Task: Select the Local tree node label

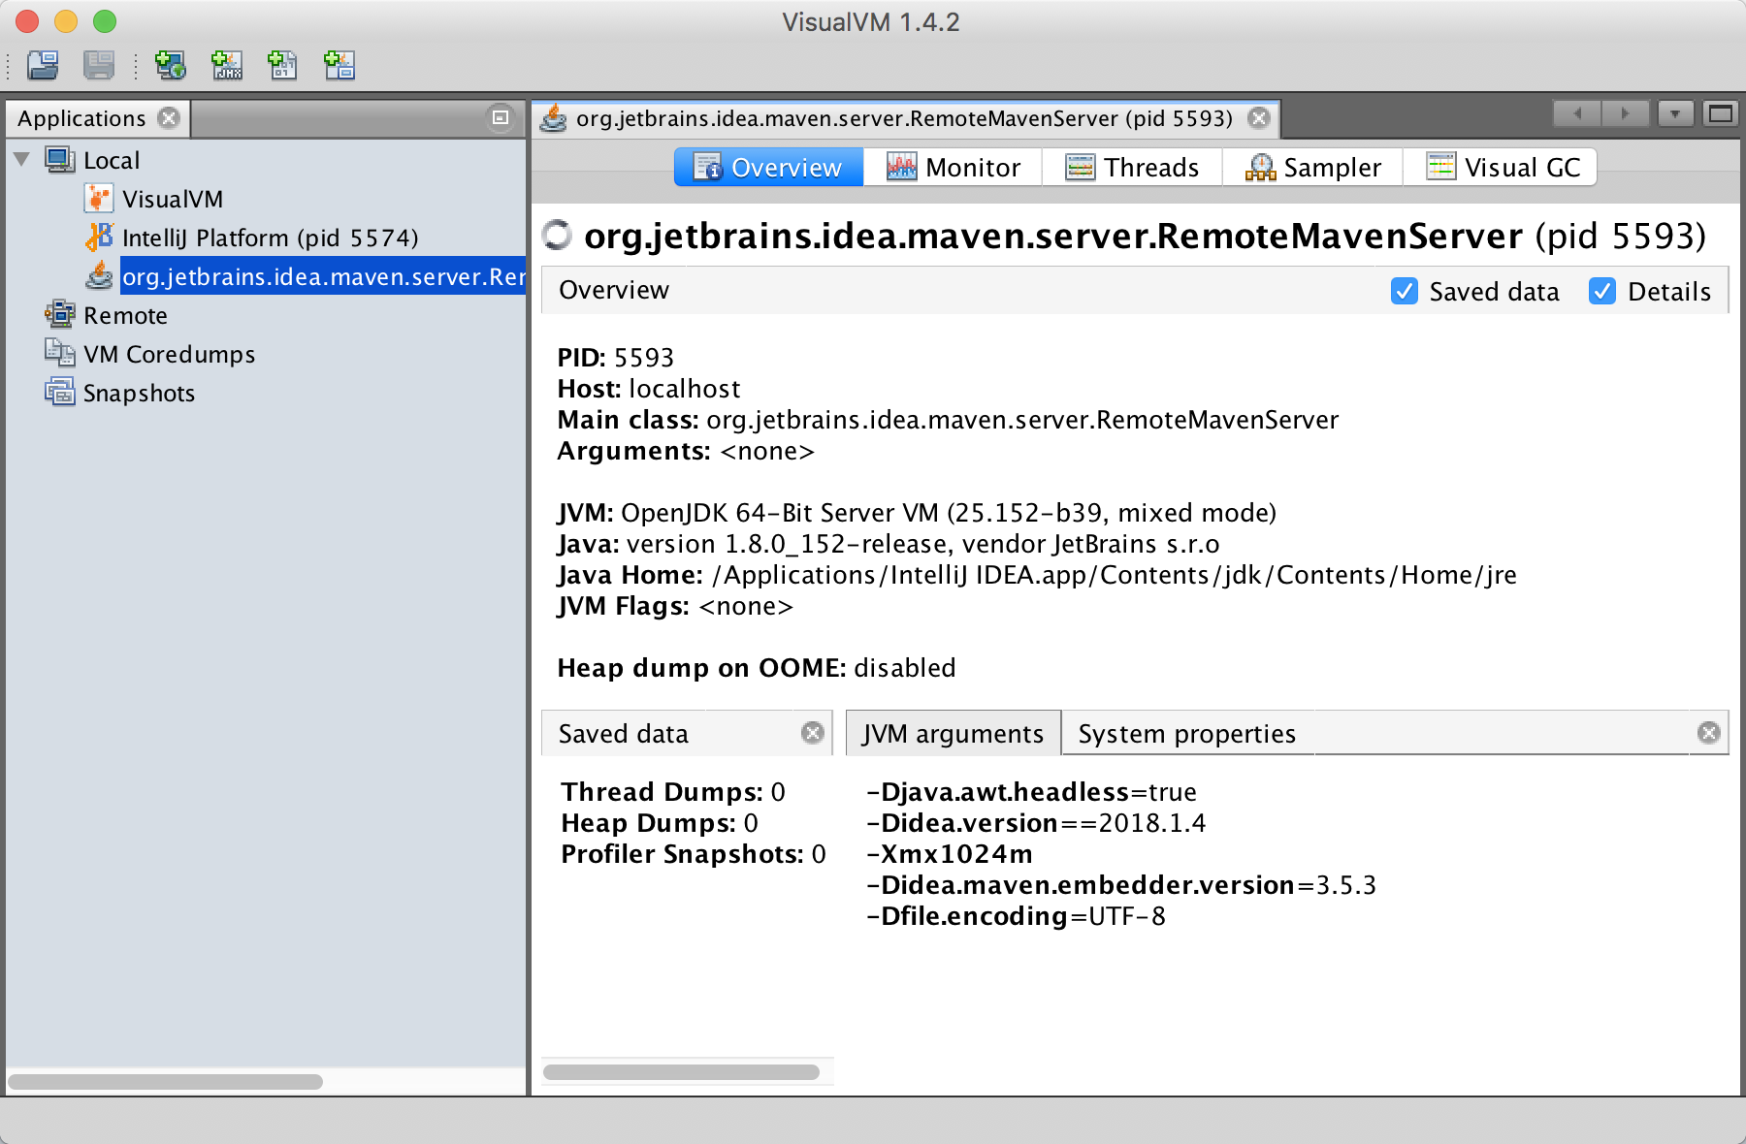Action: [x=112, y=160]
